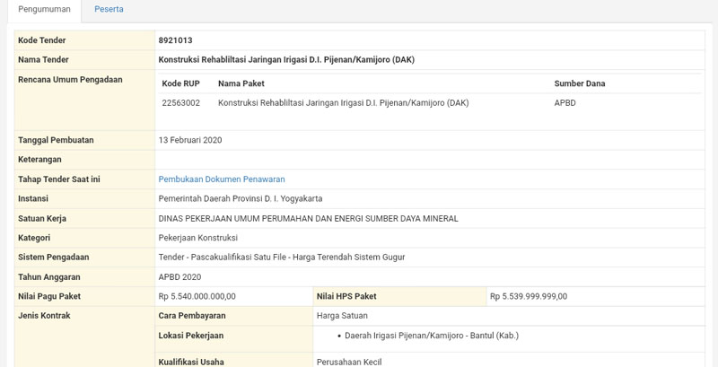Click tender code 8921013
Image resolution: width=718 pixels, height=367 pixels.
[x=175, y=40]
